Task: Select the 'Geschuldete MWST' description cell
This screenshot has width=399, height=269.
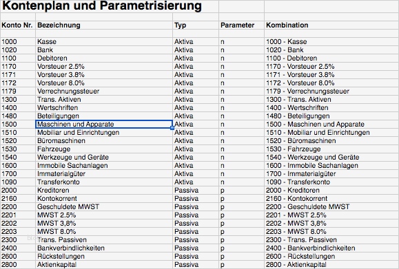Action: point(104,207)
